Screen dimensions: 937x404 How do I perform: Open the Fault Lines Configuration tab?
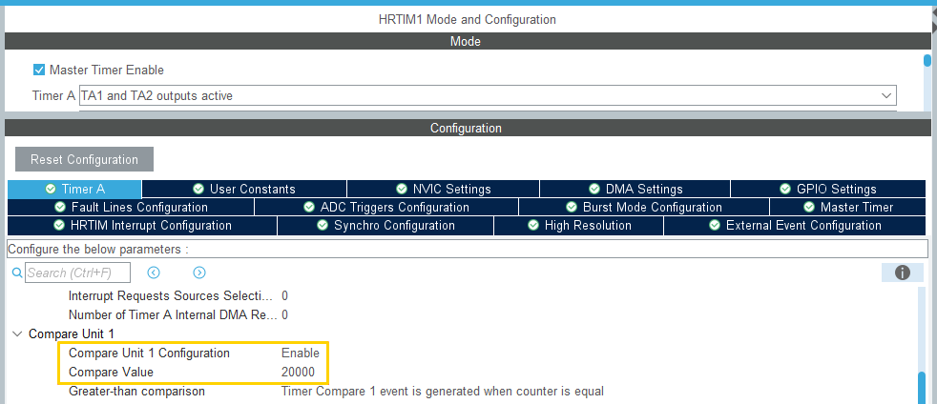(131, 207)
